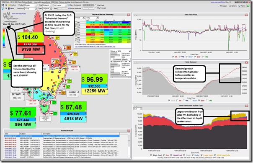Select the highlighted first RESERVE NOTICE row
The height and width of the screenshot is (163, 253).
coord(62,136)
